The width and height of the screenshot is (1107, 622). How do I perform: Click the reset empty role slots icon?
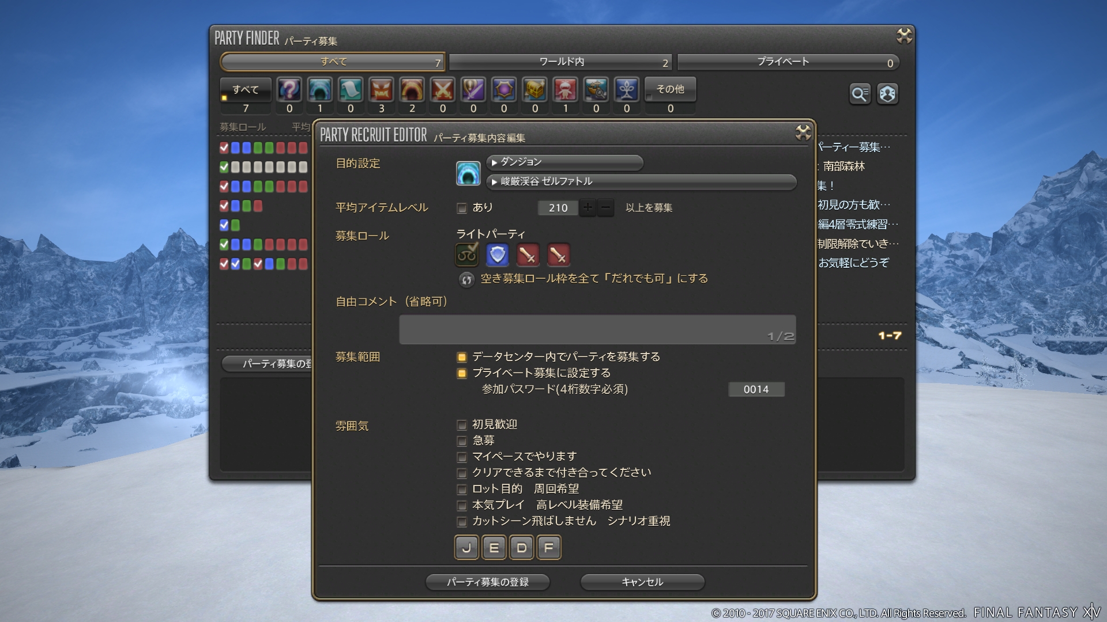(466, 280)
